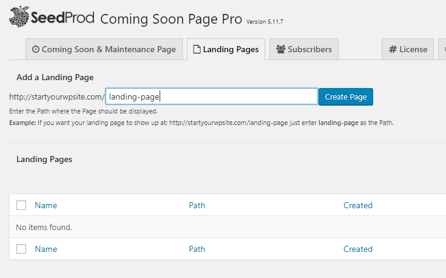Open the Subscribers tab
Screen dimensions: 446x278
coord(304,49)
